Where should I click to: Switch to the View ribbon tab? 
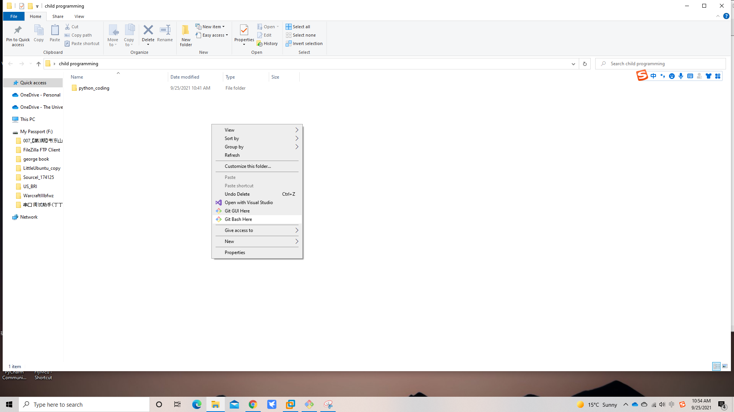coord(79,16)
